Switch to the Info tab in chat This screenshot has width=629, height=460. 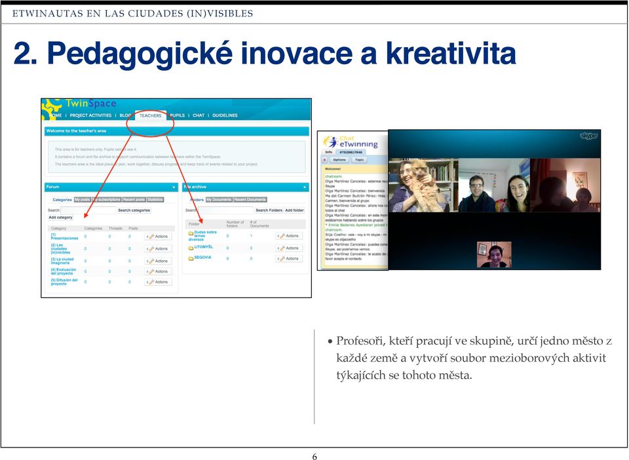(x=329, y=153)
